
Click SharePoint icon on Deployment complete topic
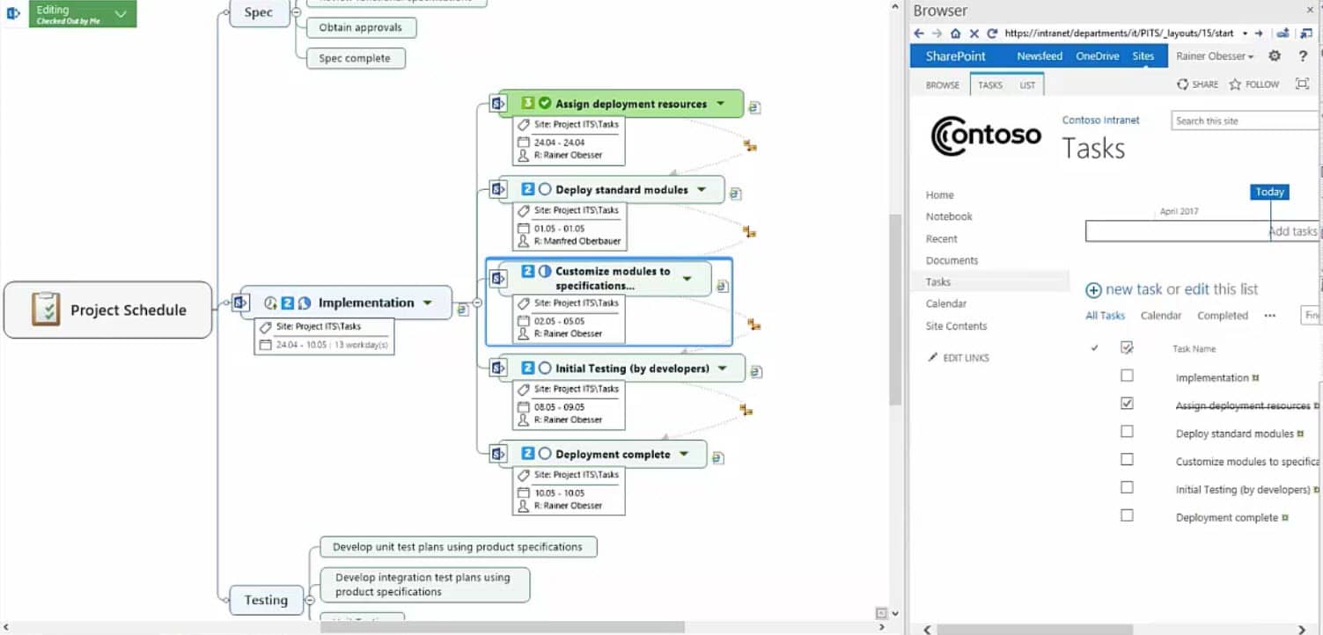pos(497,454)
